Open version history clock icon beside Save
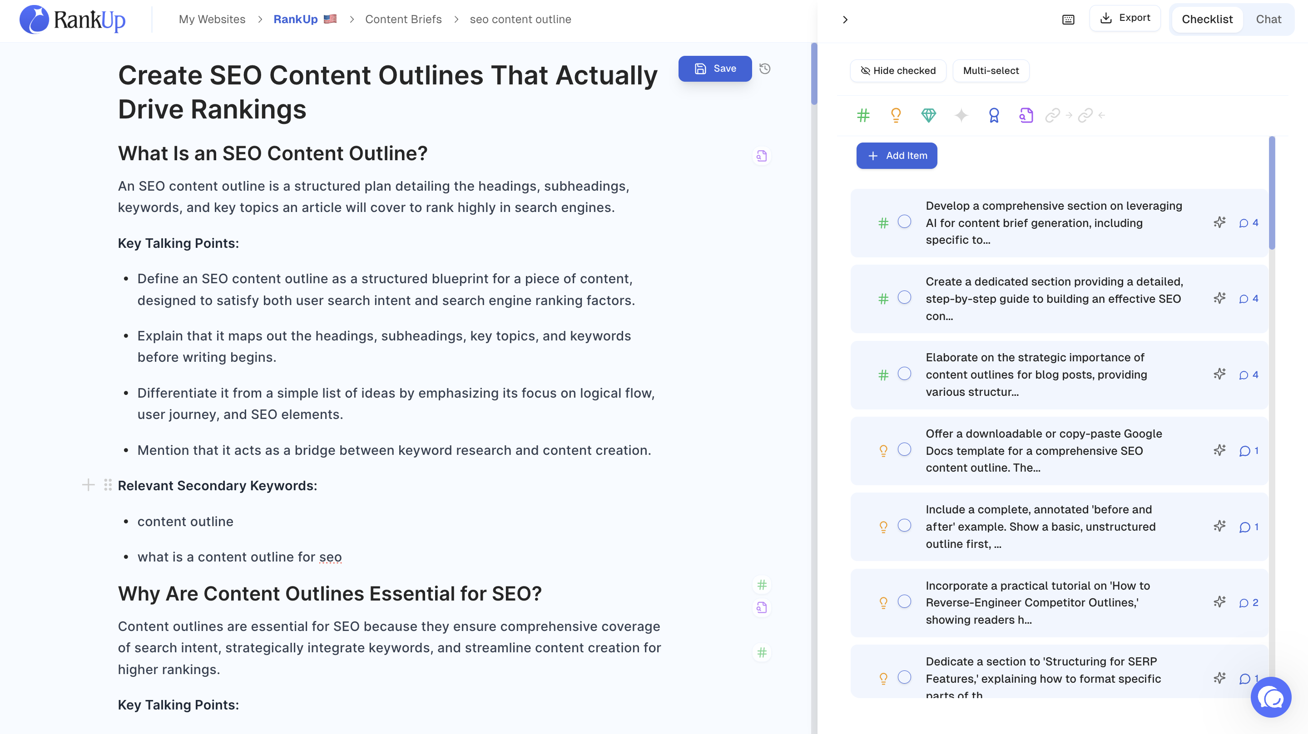 (x=765, y=69)
